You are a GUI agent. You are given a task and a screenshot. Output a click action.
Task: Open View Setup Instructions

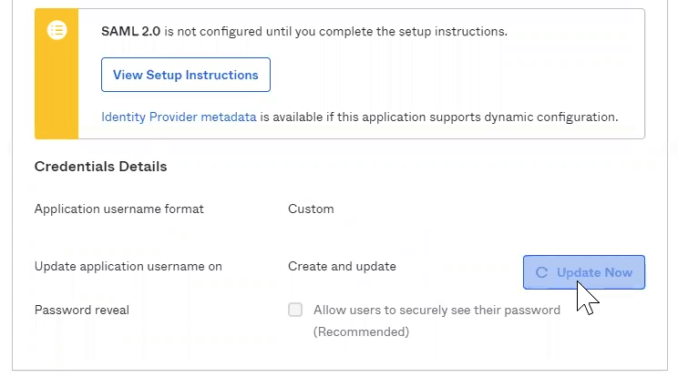(185, 75)
